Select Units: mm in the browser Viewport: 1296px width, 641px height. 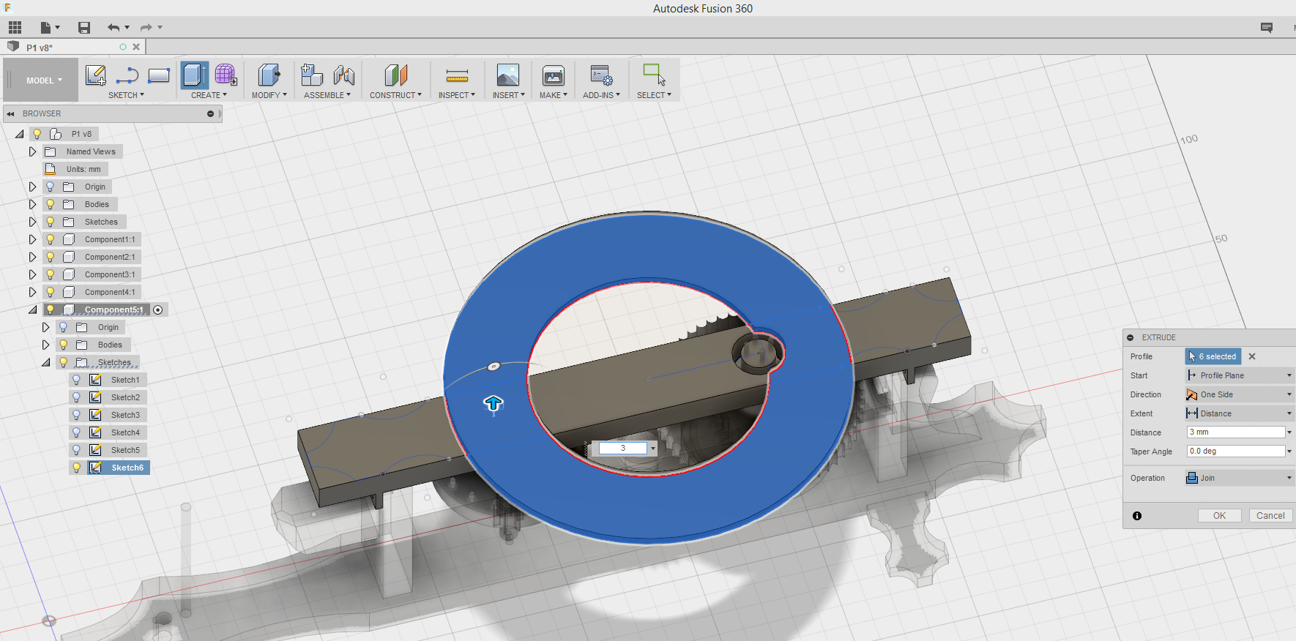pos(83,169)
